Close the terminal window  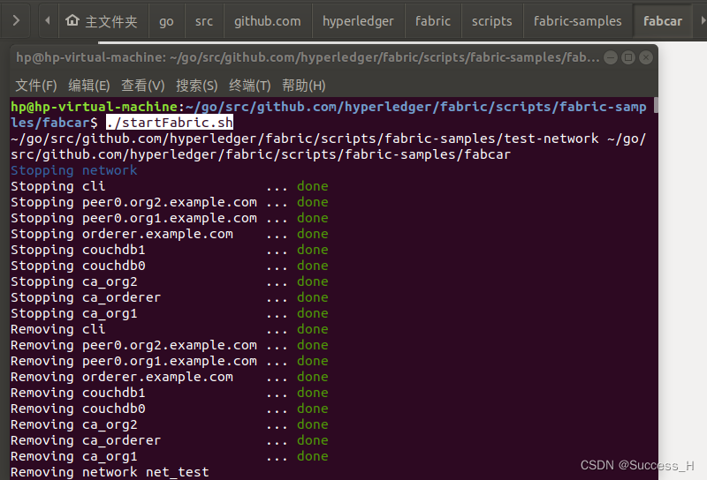tap(646, 57)
